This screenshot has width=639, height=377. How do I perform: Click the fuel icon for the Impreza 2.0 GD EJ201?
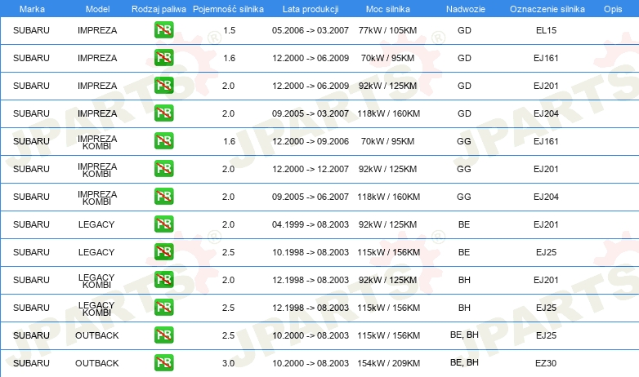coord(163,85)
